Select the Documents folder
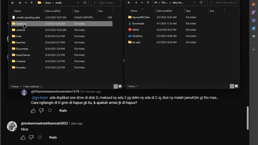Screen dimensions: 258x145 (62, 49)
